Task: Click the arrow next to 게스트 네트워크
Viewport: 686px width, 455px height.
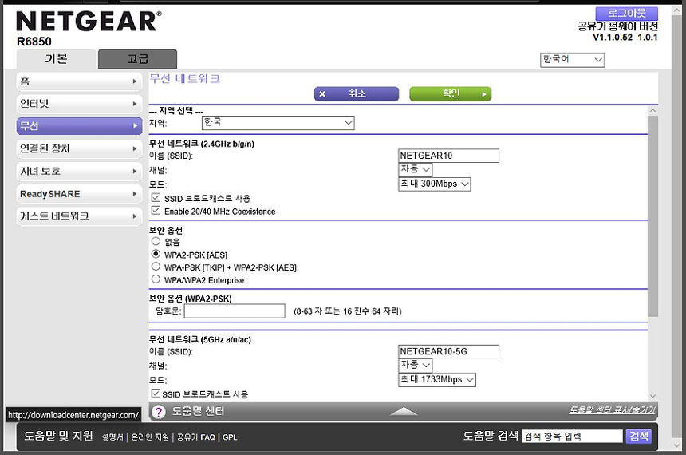Action: (x=134, y=216)
